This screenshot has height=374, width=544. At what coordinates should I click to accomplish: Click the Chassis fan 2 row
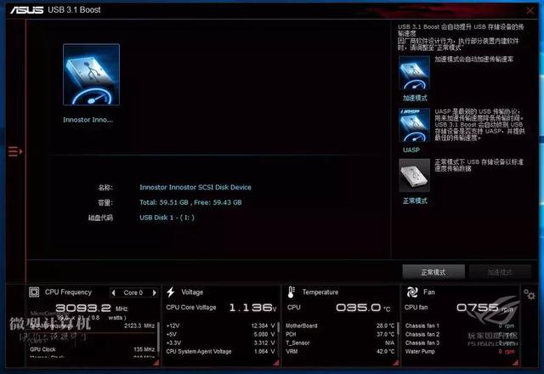click(460, 334)
